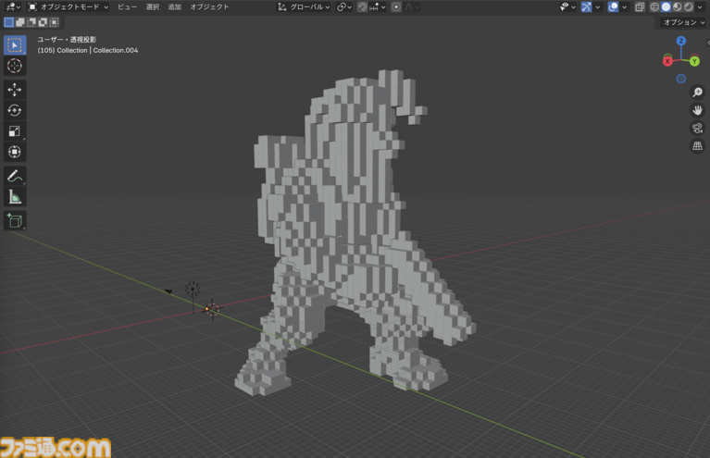Click the blue Z axis gizmo ball
The width and height of the screenshot is (710, 458).
tap(681, 42)
